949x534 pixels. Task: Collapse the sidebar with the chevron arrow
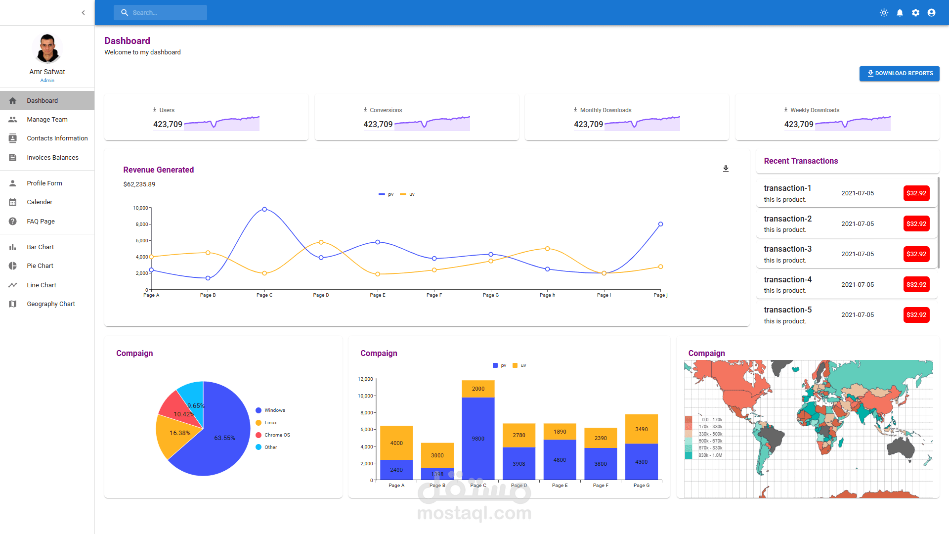(x=83, y=13)
